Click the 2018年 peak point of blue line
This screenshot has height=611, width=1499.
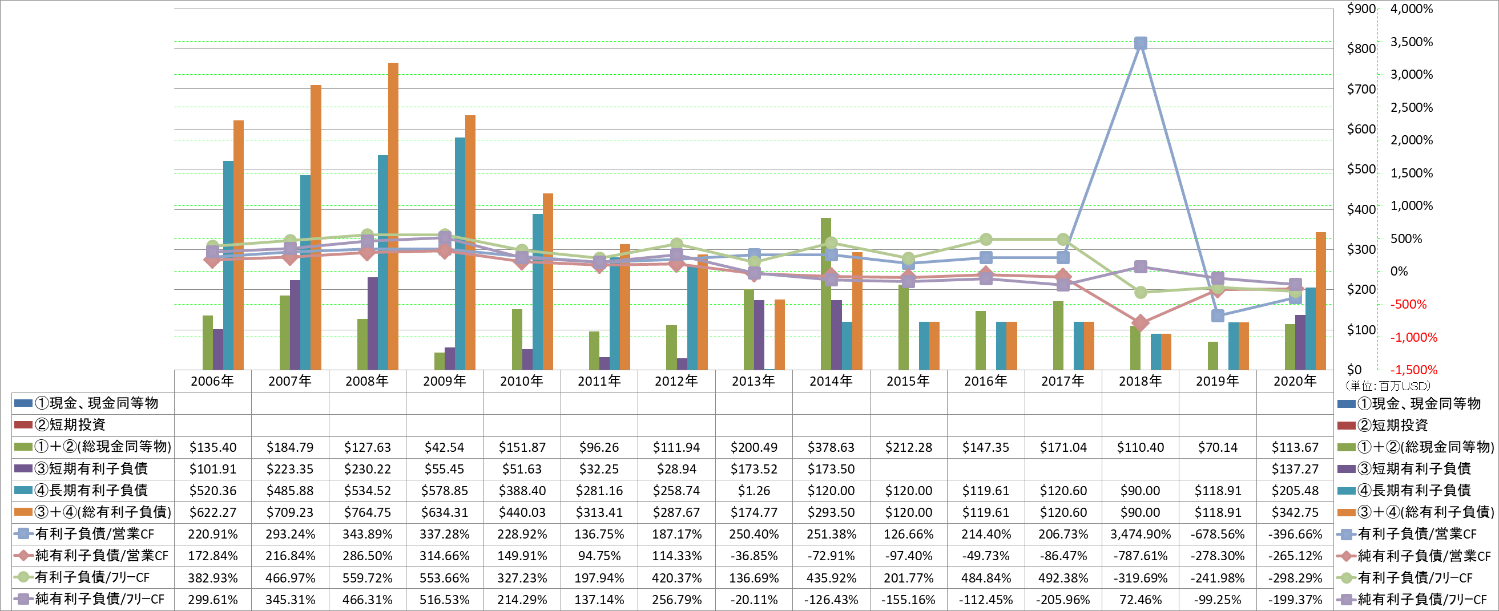(x=1141, y=43)
